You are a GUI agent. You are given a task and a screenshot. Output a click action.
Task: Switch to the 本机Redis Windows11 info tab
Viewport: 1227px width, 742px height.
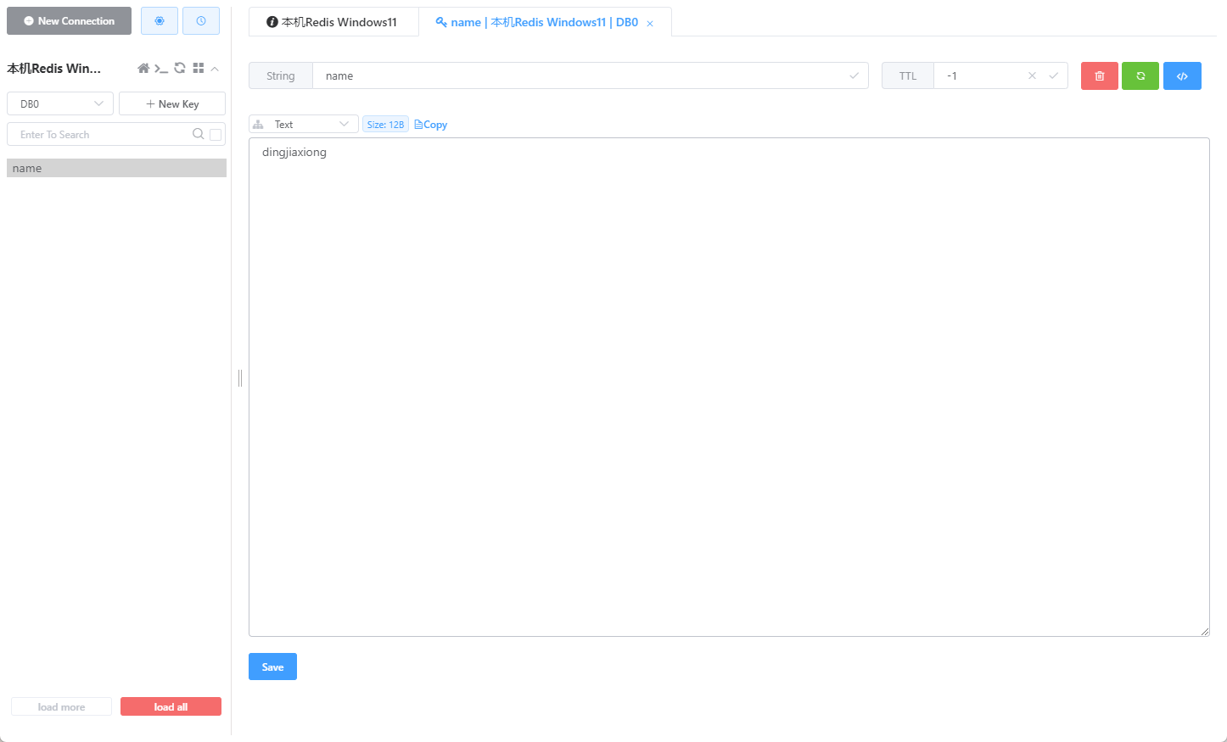[333, 21]
